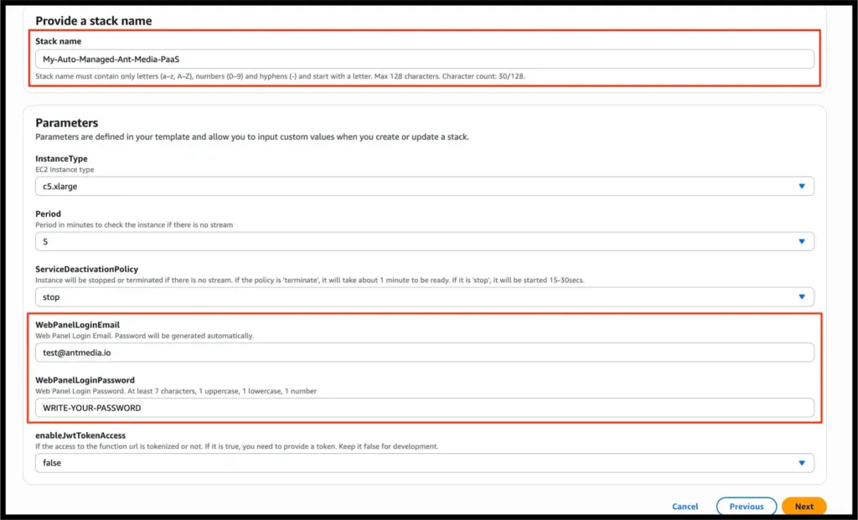This screenshot has height=520, width=858.
Task: Click the Period dropdown arrow icon
Action: pos(801,242)
